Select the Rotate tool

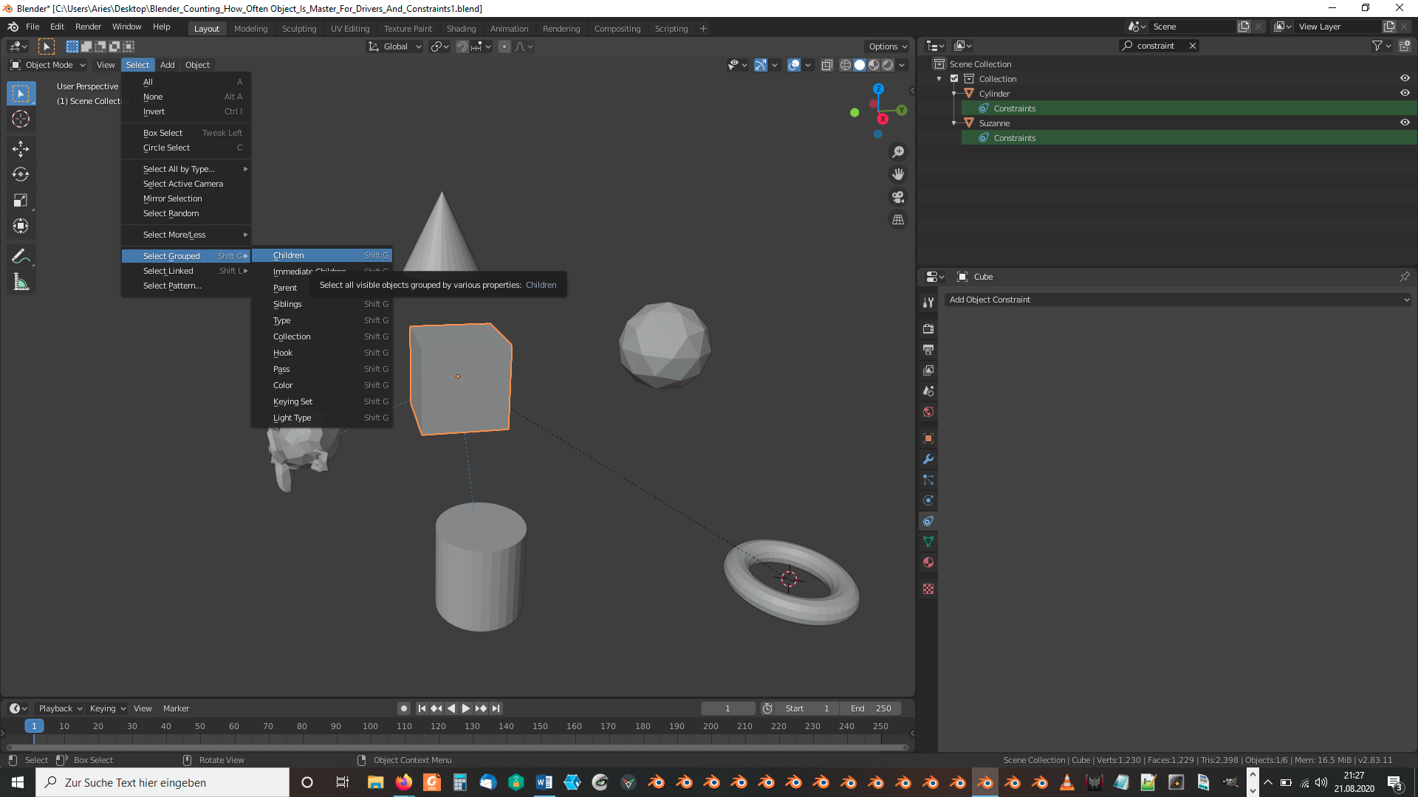[x=21, y=175]
